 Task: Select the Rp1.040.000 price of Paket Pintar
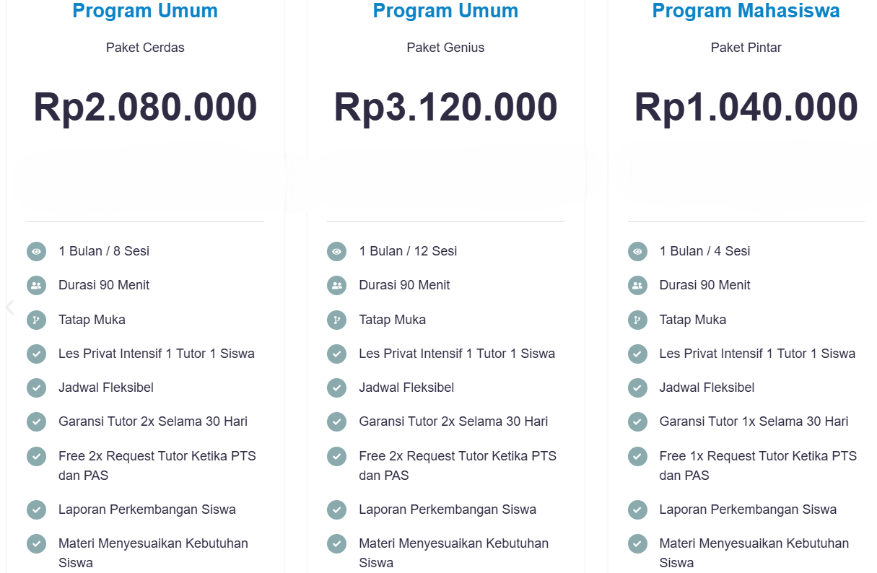coord(746,107)
